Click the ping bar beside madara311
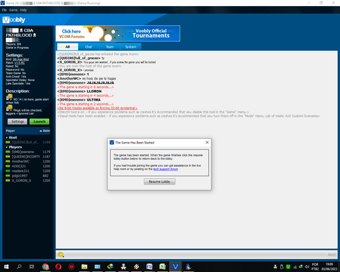 (x=7, y=171)
